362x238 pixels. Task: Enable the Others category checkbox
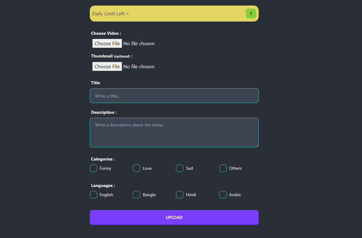223,168
